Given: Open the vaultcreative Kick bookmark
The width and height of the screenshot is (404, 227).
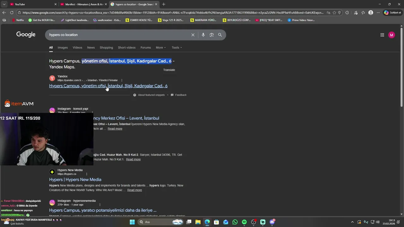Looking at the screenshot, I should pyautogui.click(x=107, y=20).
